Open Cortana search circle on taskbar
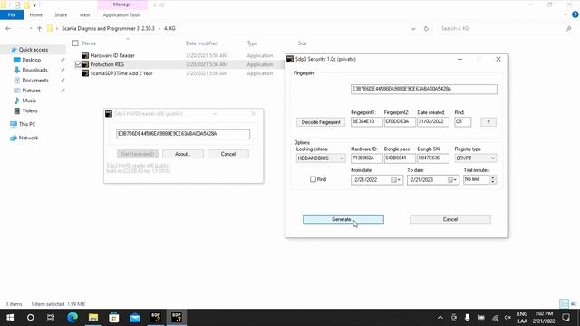The height and width of the screenshot is (326, 580). click(x=30, y=318)
